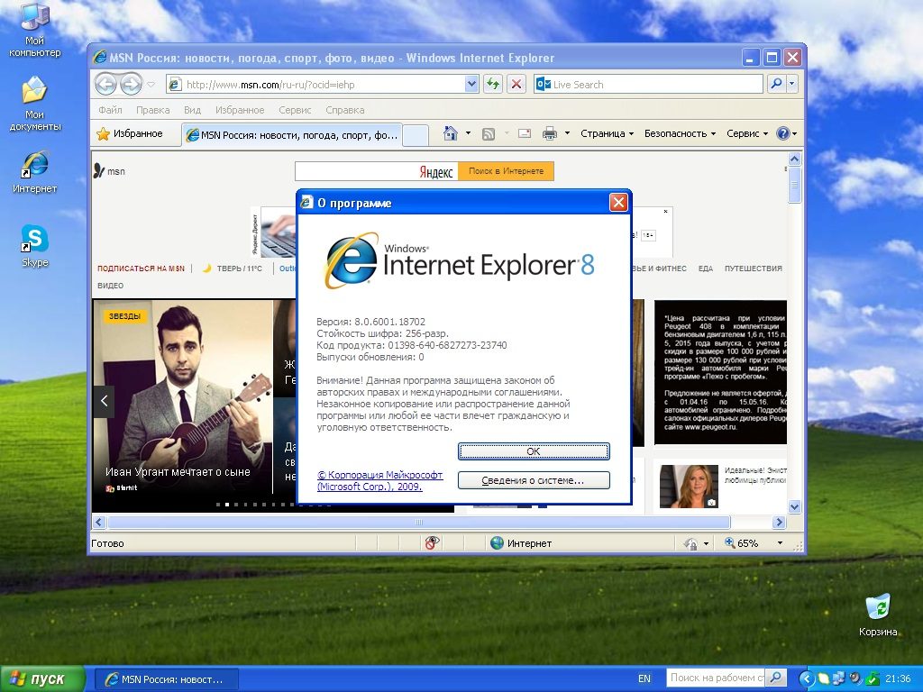Viewport: 923px width, 692px height.
Task: Open the Вид menu
Action: 193,110
